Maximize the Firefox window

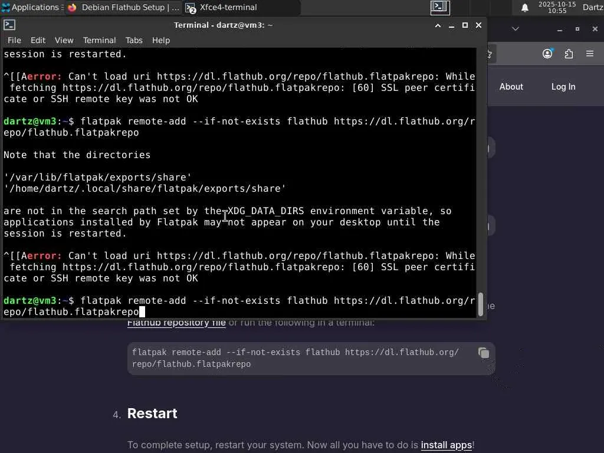pos(577,29)
